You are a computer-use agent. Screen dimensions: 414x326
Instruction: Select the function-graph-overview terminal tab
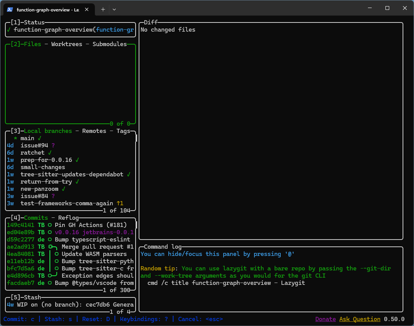point(49,10)
